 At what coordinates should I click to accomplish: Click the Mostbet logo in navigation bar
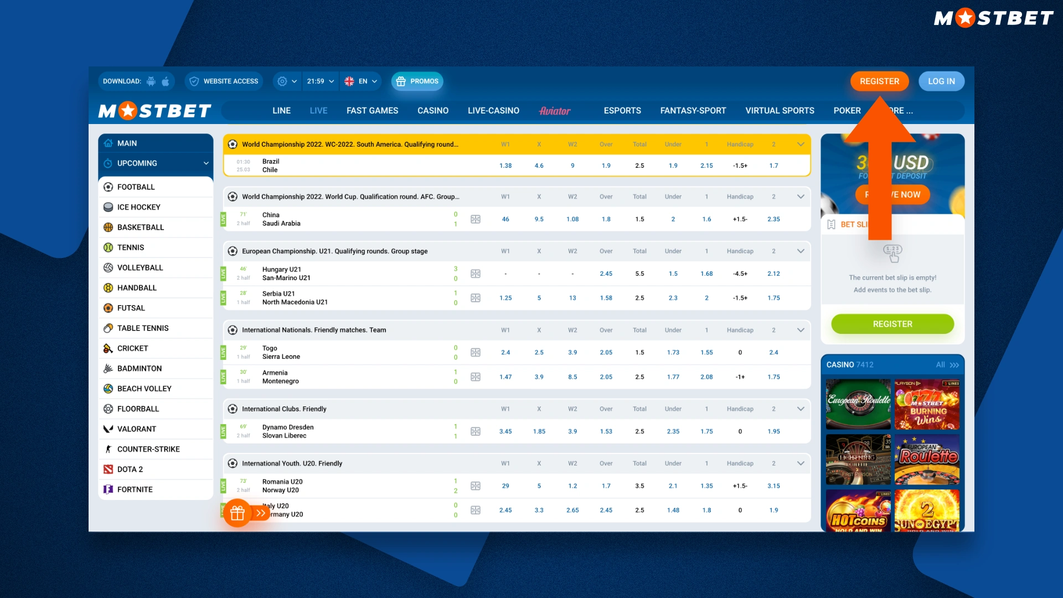point(155,111)
